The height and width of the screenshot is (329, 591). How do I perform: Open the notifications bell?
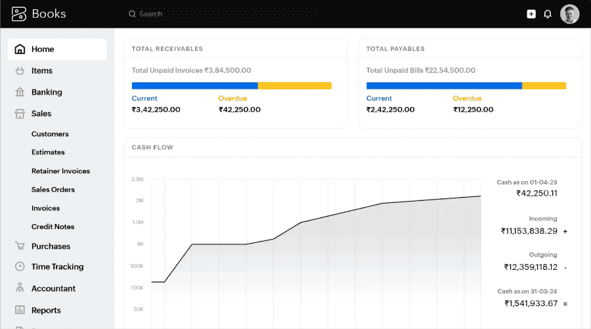(x=548, y=14)
